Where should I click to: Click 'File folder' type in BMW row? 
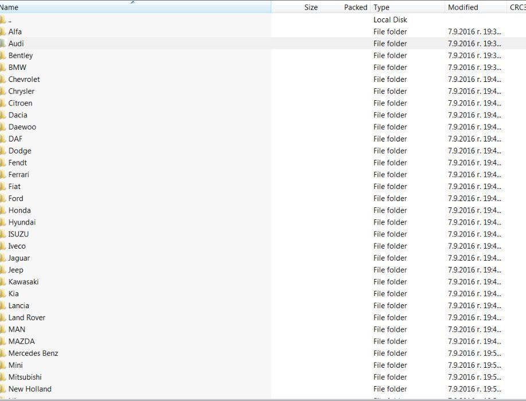pyautogui.click(x=390, y=68)
